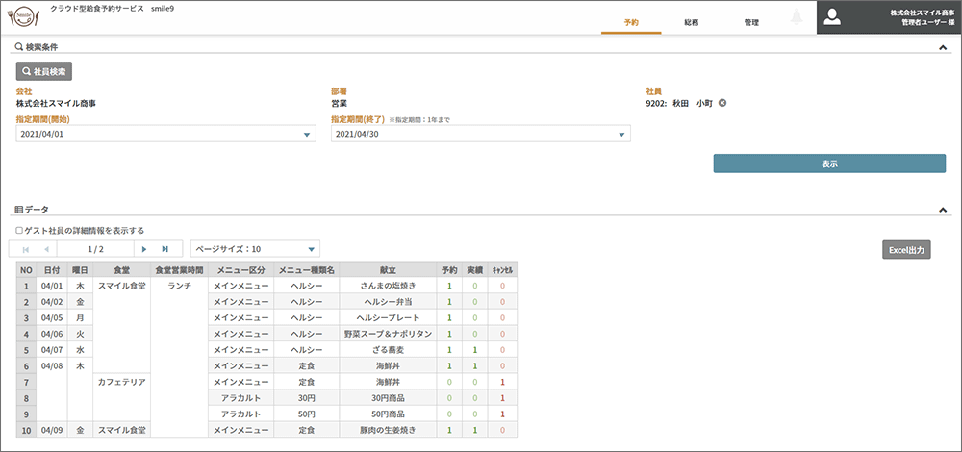Screen dimensions: 962x452
Task: Click the user avatar icon
Action: pyautogui.click(x=832, y=17)
